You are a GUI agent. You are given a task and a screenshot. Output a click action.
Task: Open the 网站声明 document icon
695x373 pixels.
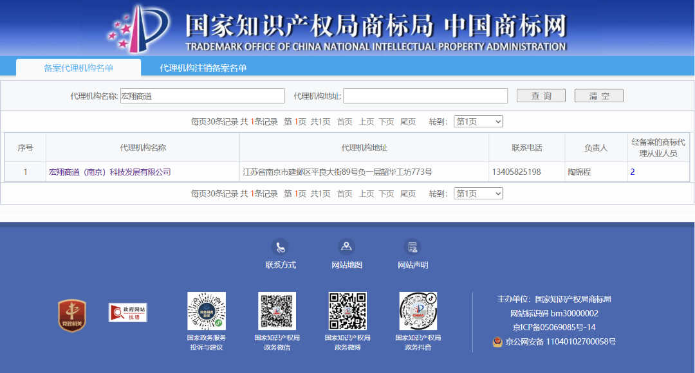[x=412, y=247]
